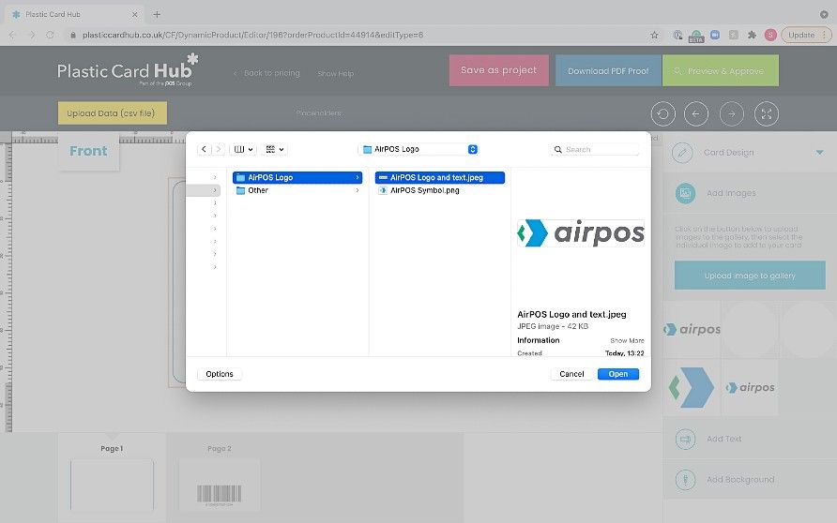Click the Search field in file dialog
Image resolution: width=837 pixels, height=523 pixels.
coord(595,149)
